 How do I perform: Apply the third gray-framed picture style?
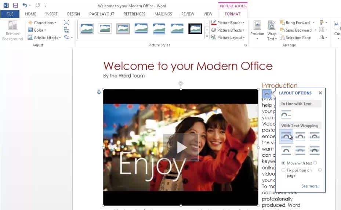click(123, 29)
